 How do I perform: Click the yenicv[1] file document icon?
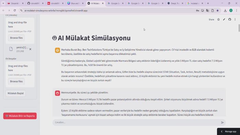pos(11,49)
